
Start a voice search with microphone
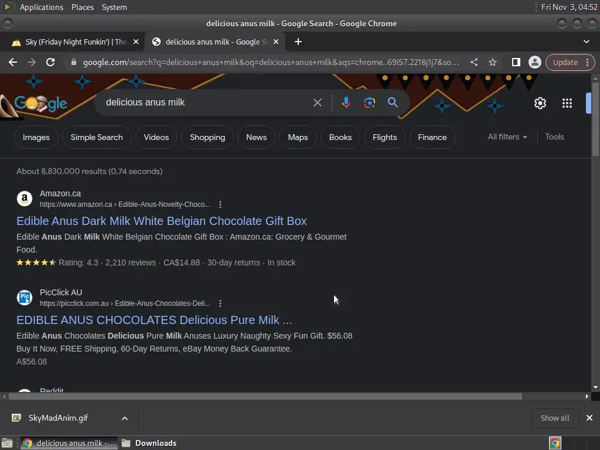(x=346, y=103)
